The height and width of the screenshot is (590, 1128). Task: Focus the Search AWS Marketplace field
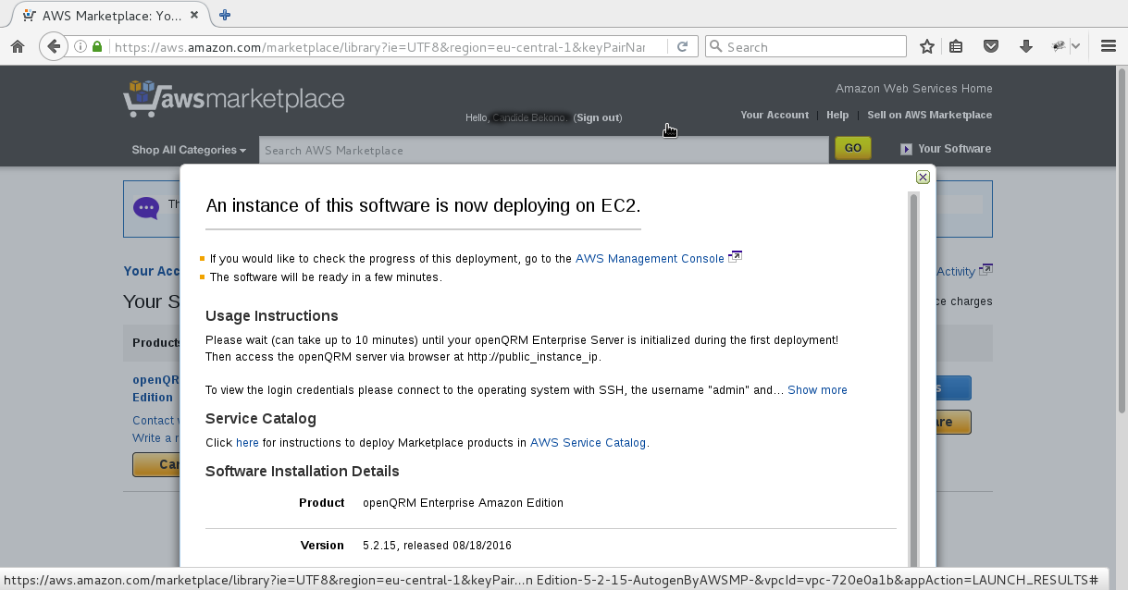544,150
